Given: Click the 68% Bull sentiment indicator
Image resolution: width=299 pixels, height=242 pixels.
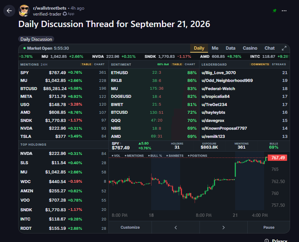Looking at the screenshot, I should [x=163, y=64].
